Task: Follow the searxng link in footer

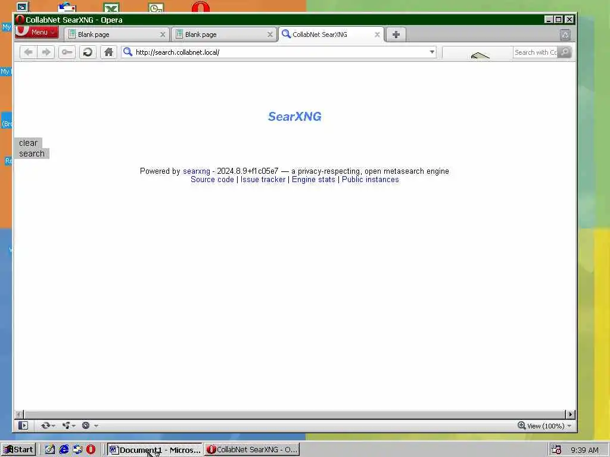Action: pyautogui.click(x=197, y=171)
